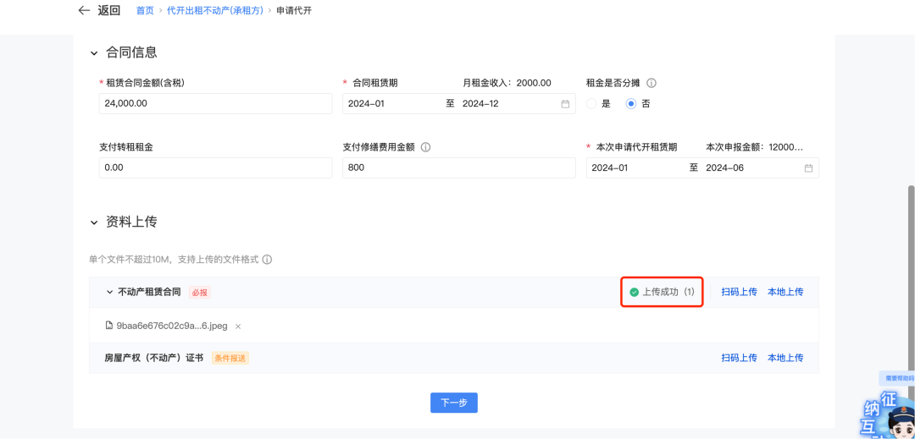Click the 支付转租租金 input field

[x=216, y=167]
